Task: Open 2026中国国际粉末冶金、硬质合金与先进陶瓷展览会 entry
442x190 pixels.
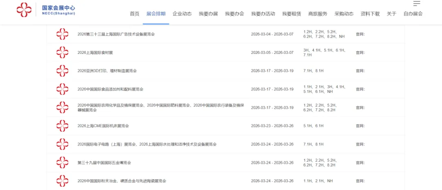Action: (x=122, y=181)
